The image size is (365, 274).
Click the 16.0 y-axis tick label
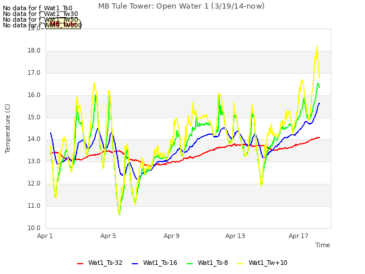34,95
